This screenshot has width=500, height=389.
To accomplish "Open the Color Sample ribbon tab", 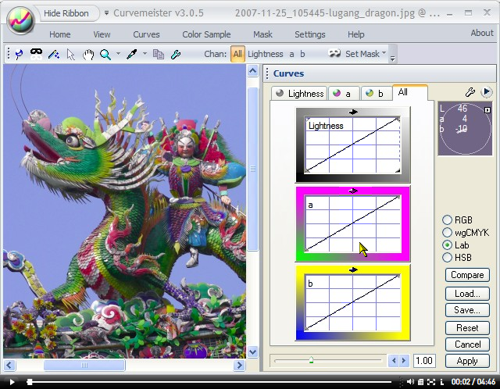I will point(206,34).
